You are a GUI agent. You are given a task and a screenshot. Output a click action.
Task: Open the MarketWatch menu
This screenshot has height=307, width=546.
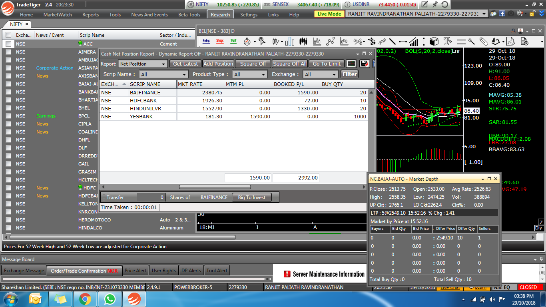[x=58, y=14]
